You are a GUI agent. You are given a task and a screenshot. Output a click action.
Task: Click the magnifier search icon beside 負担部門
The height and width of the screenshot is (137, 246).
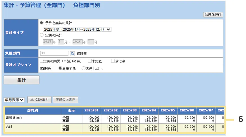coord(72,53)
